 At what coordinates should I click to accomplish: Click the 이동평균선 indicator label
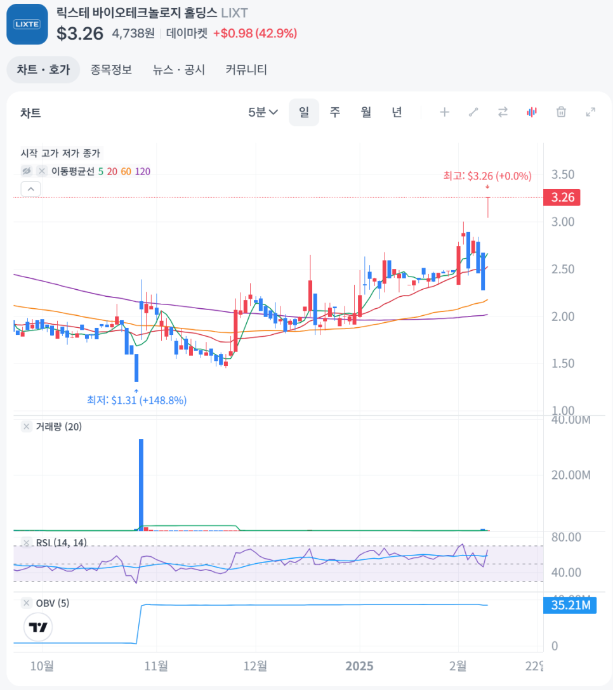[x=73, y=171]
